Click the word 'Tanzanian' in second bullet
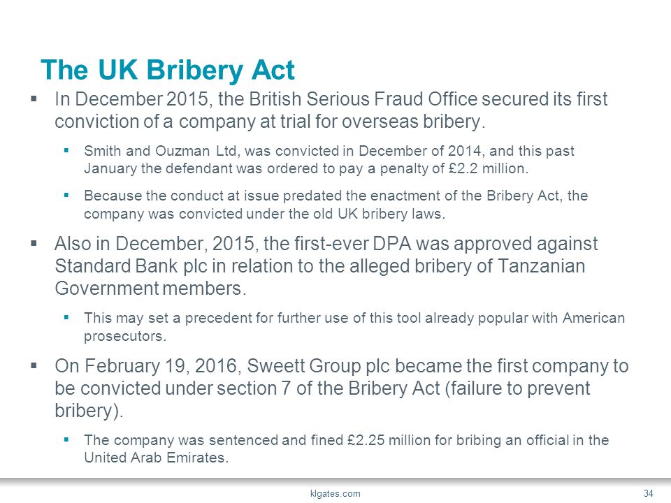Image resolution: width=671 pixels, height=503 pixels. [x=541, y=265]
